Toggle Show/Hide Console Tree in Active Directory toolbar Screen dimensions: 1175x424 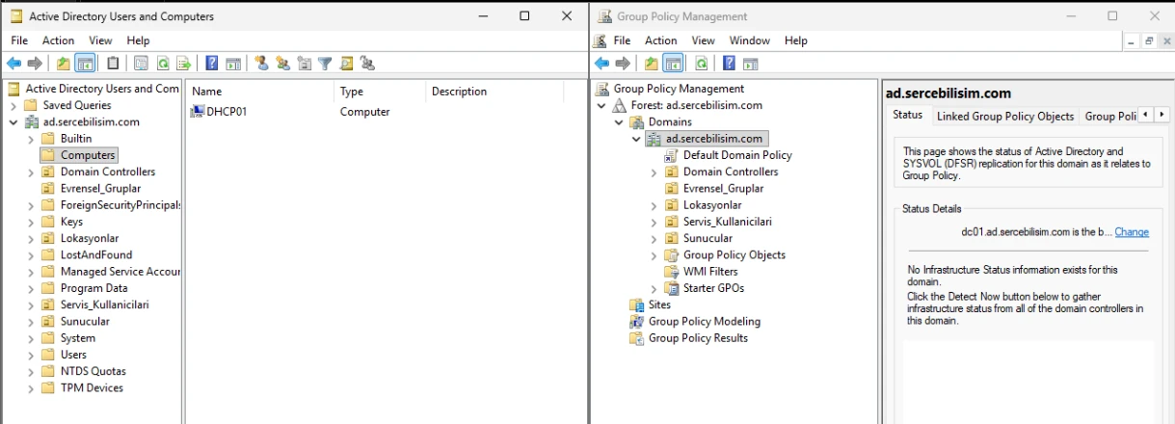(85, 64)
